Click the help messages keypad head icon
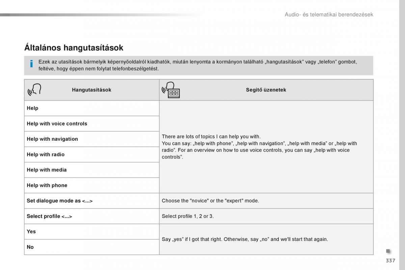405x270 pixels. point(171,90)
